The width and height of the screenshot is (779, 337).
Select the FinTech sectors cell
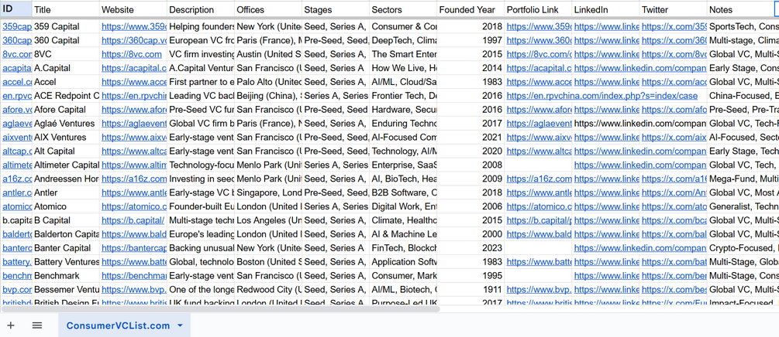[403, 248]
